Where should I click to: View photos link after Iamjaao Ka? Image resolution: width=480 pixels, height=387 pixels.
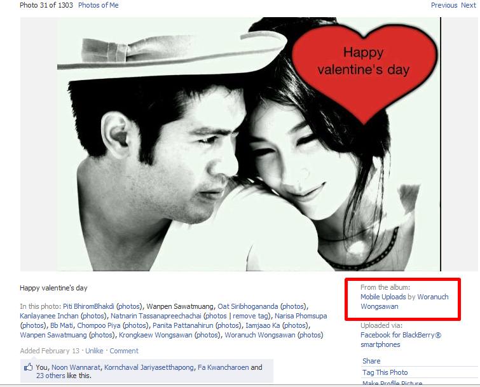295,325
